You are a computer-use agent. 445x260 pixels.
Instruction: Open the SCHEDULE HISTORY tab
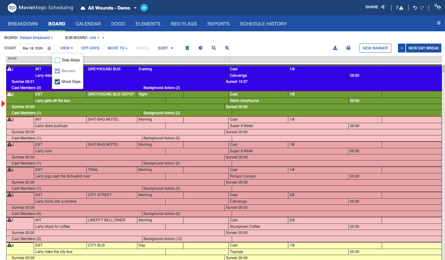263,24
